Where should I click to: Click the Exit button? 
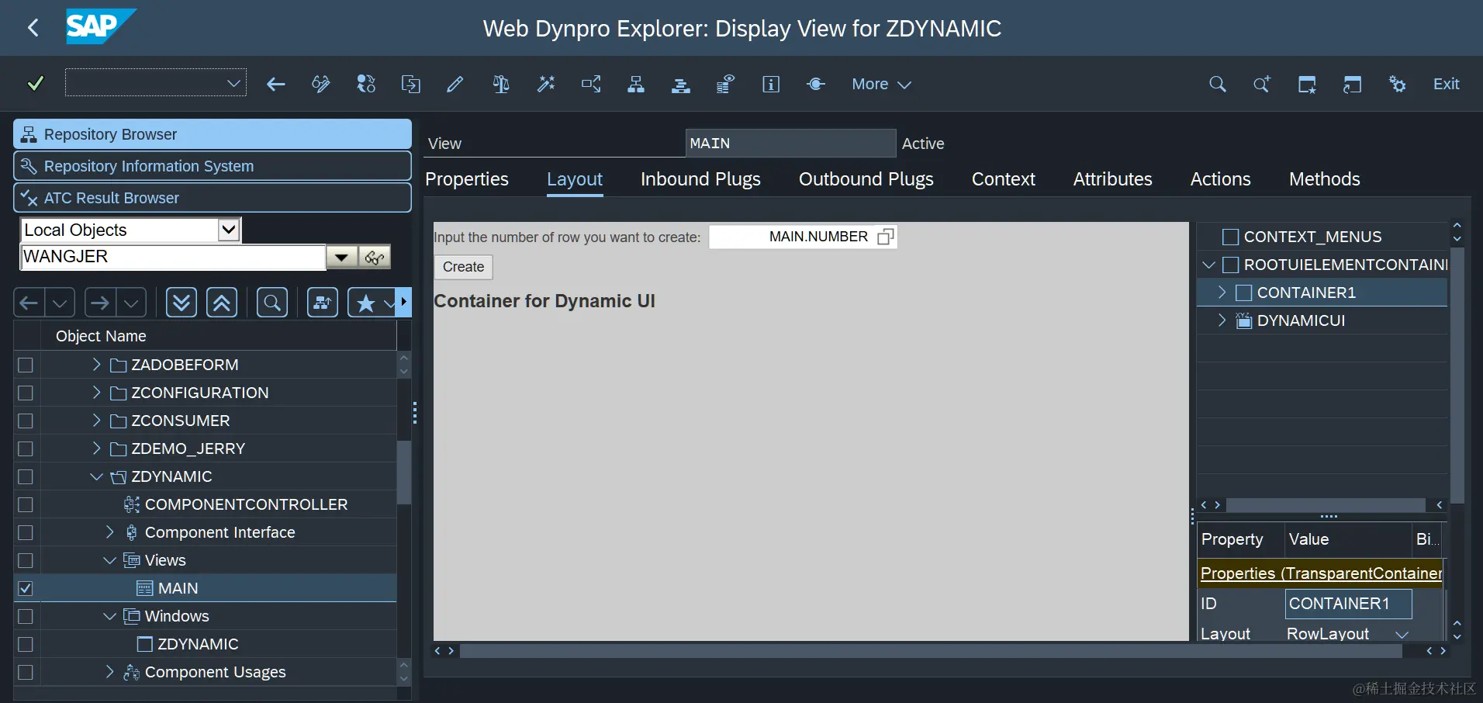[x=1446, y=84]
